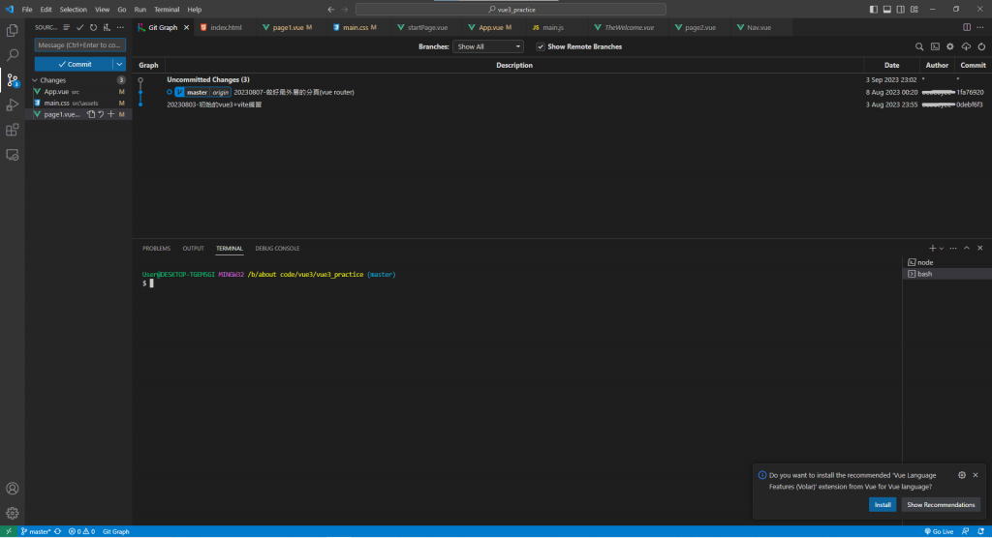The image size is (992, 538).
Task: Select the node terminal in list
Action: 946,262
